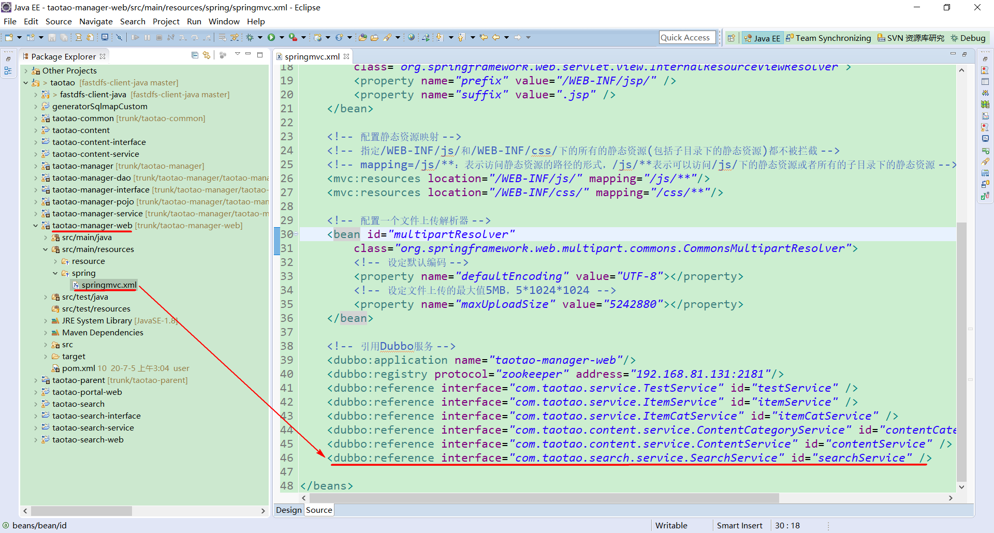Click the green Run toolbar button
This screenshot has height=533, width=994.
(271, 37)
